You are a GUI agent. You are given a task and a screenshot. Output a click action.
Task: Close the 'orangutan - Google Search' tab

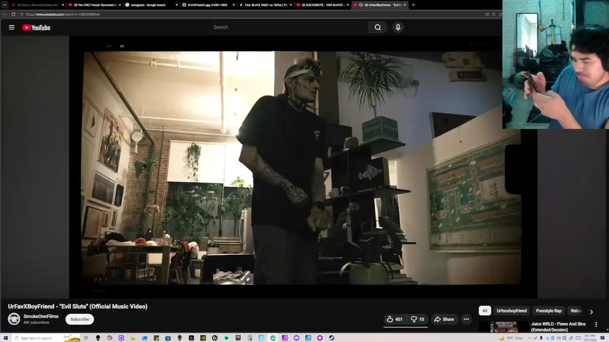177,5
